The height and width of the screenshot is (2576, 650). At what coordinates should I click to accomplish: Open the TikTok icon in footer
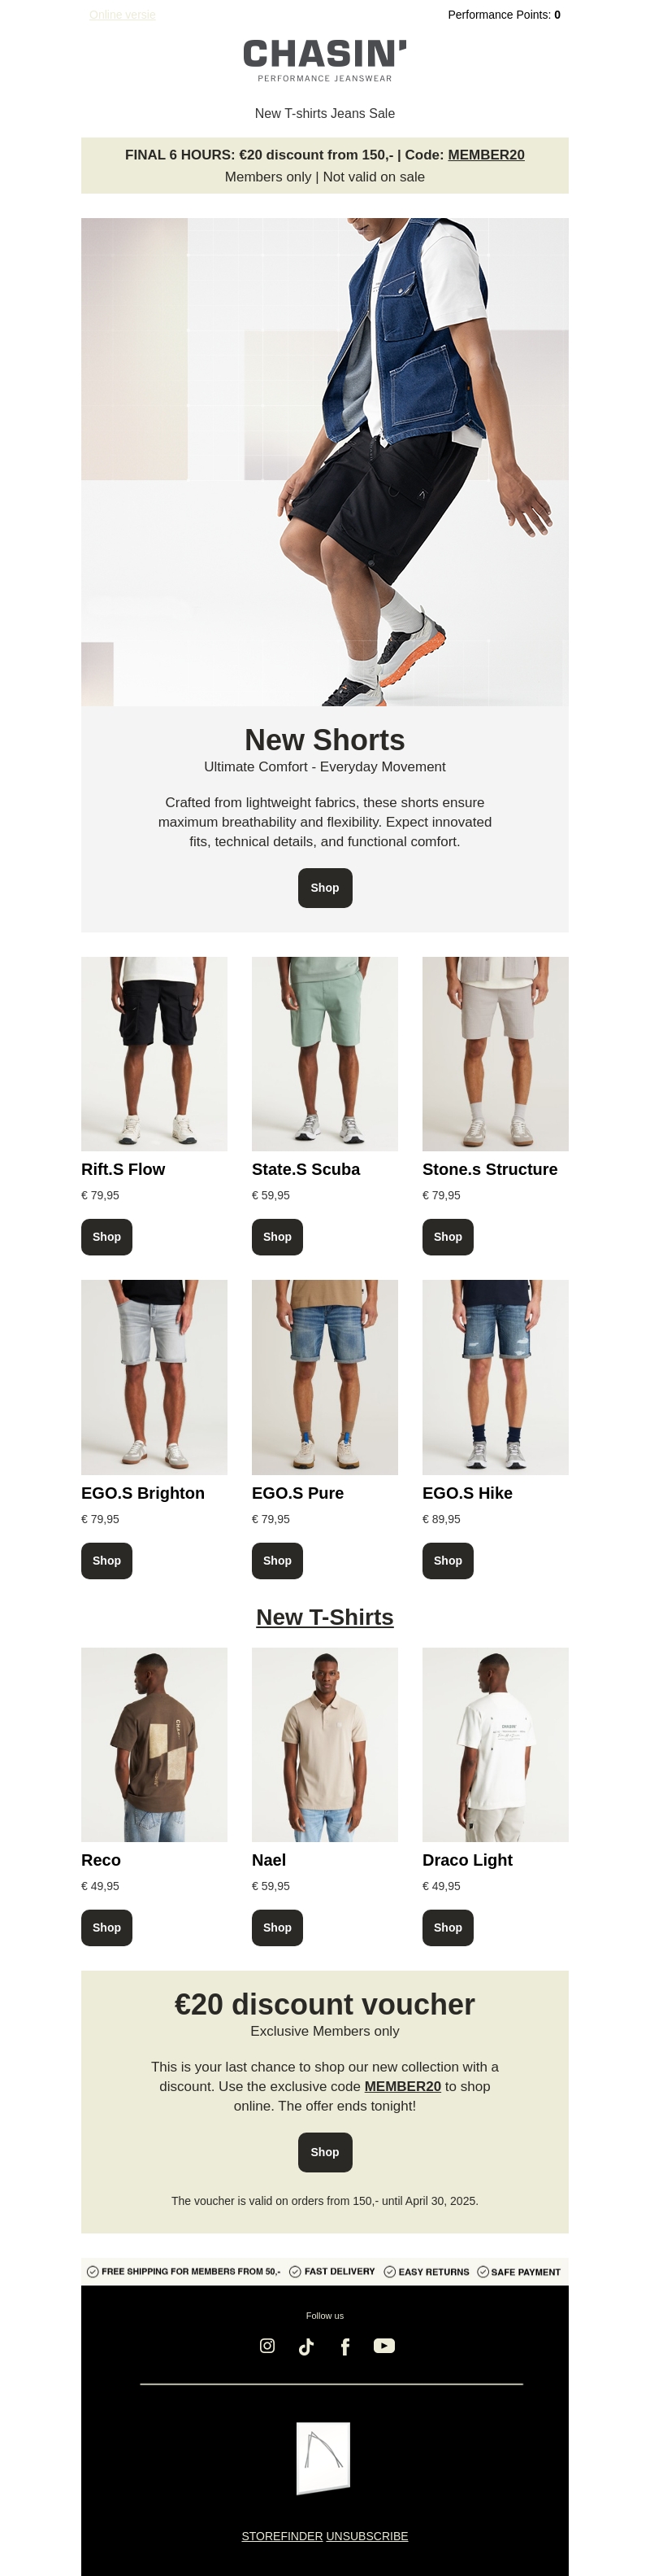click(x=305, y=2346)
